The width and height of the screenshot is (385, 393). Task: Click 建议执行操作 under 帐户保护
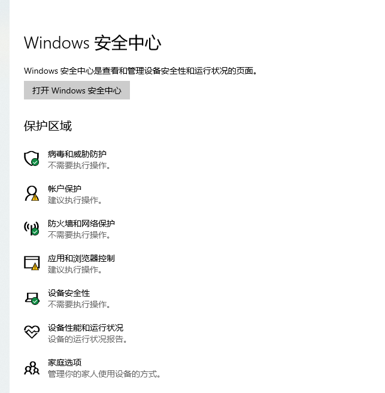[75, 200]
